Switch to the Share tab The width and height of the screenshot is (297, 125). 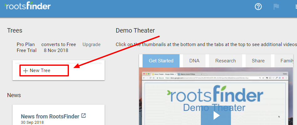[258, 61]
